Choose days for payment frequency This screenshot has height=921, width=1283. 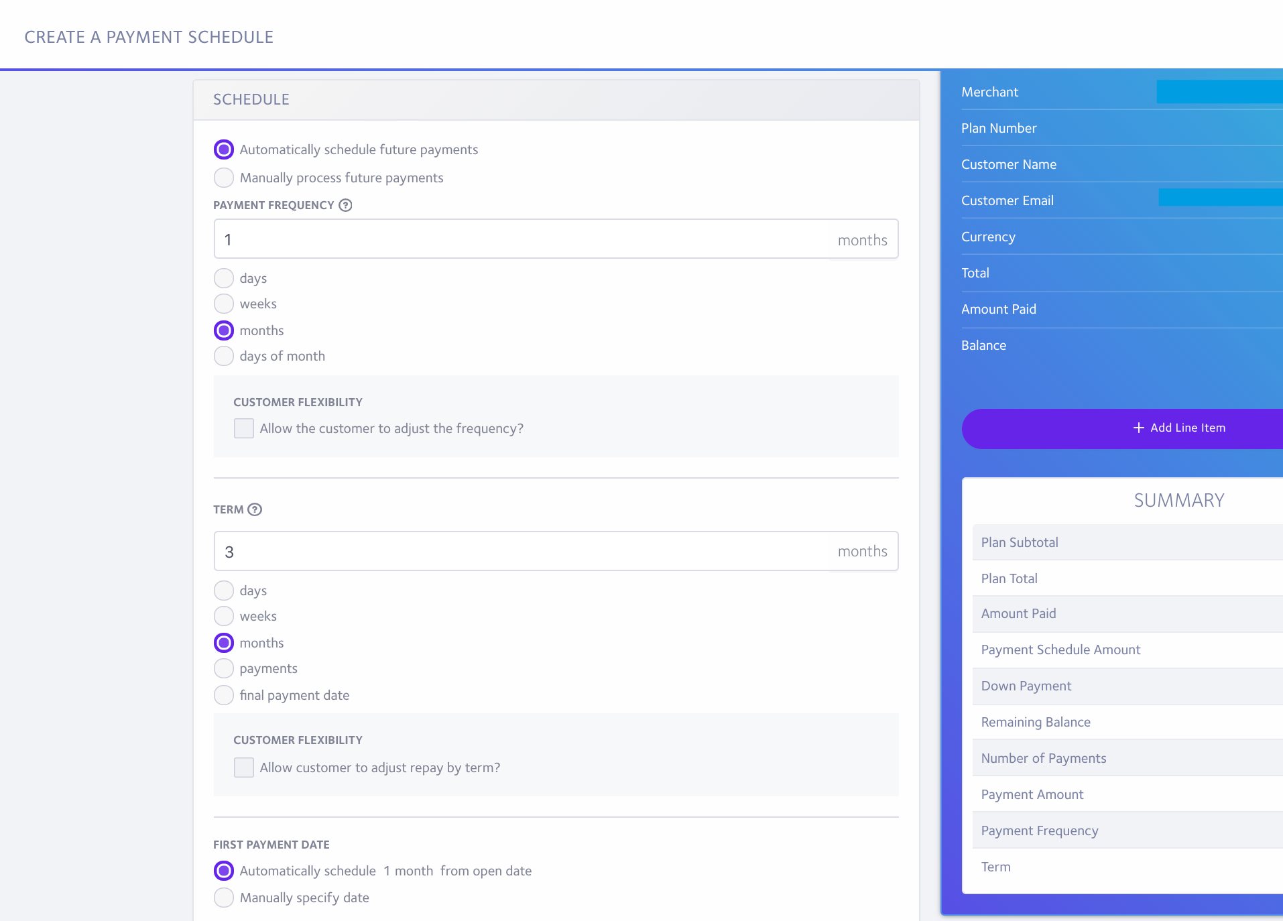tap(224, 278)
